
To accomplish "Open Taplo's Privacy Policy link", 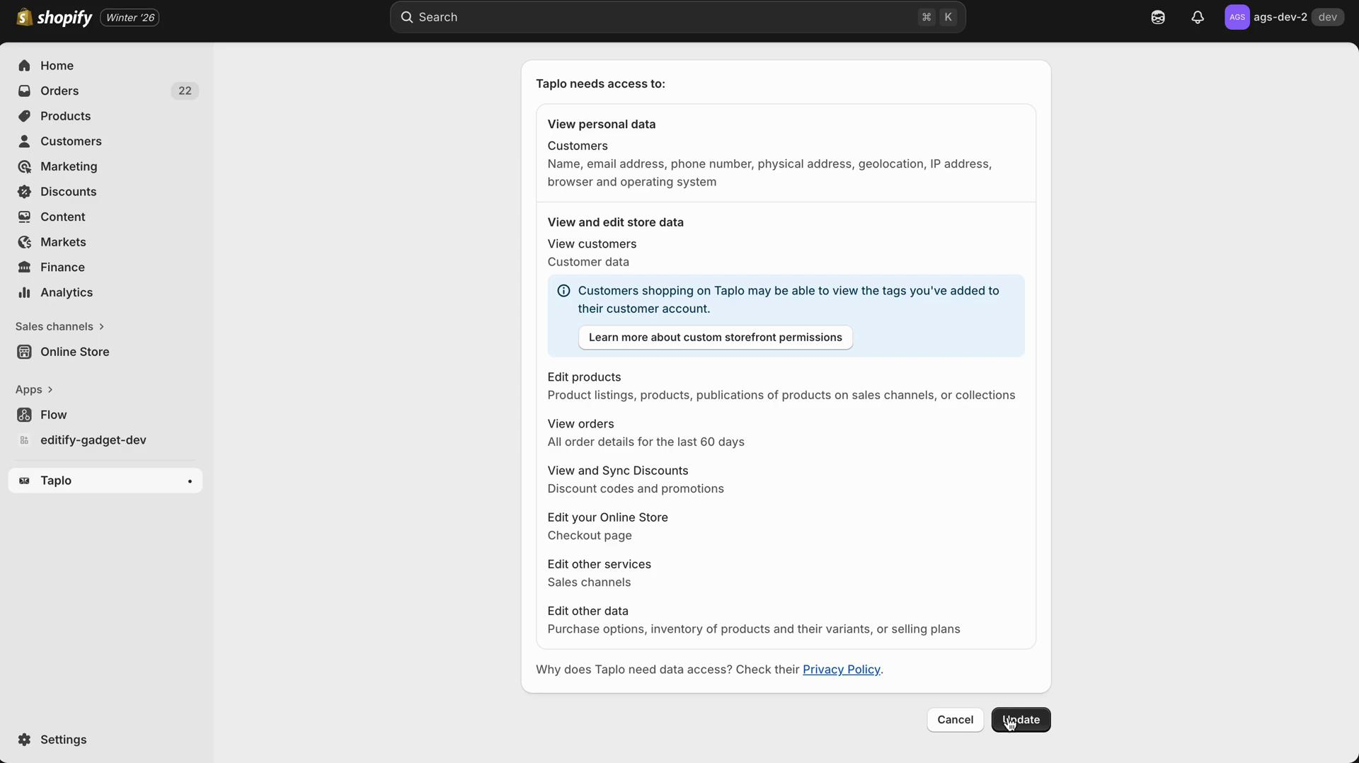I will [841, 670].
